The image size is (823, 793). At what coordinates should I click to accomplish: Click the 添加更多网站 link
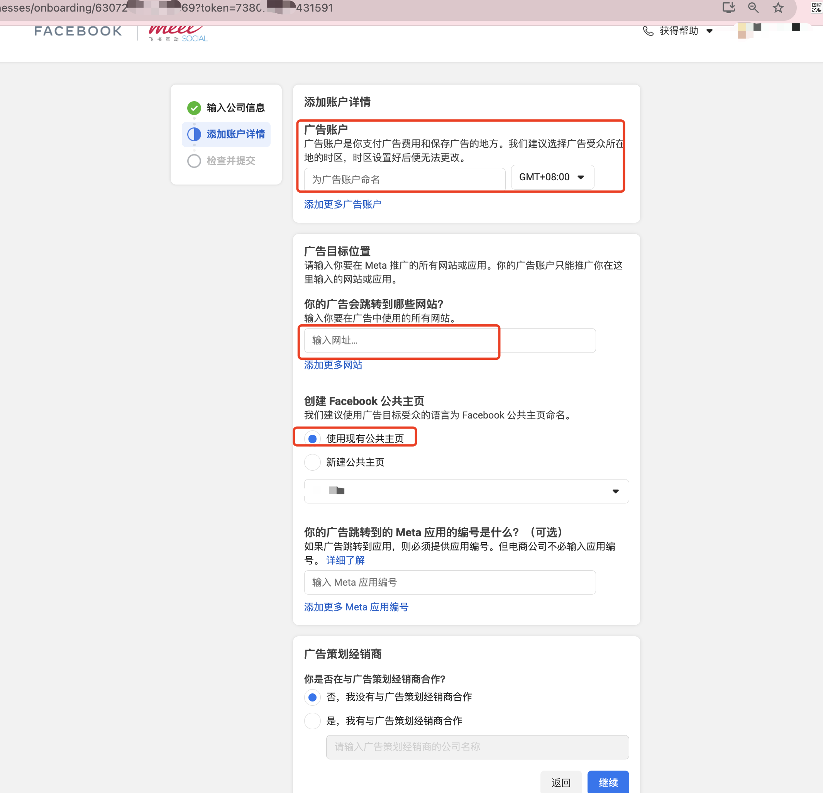333,365
